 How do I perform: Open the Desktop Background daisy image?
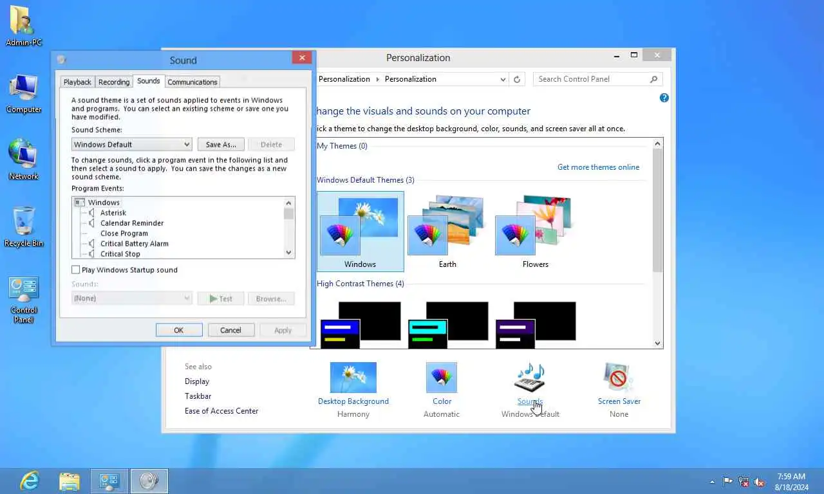tap(353, 378)
